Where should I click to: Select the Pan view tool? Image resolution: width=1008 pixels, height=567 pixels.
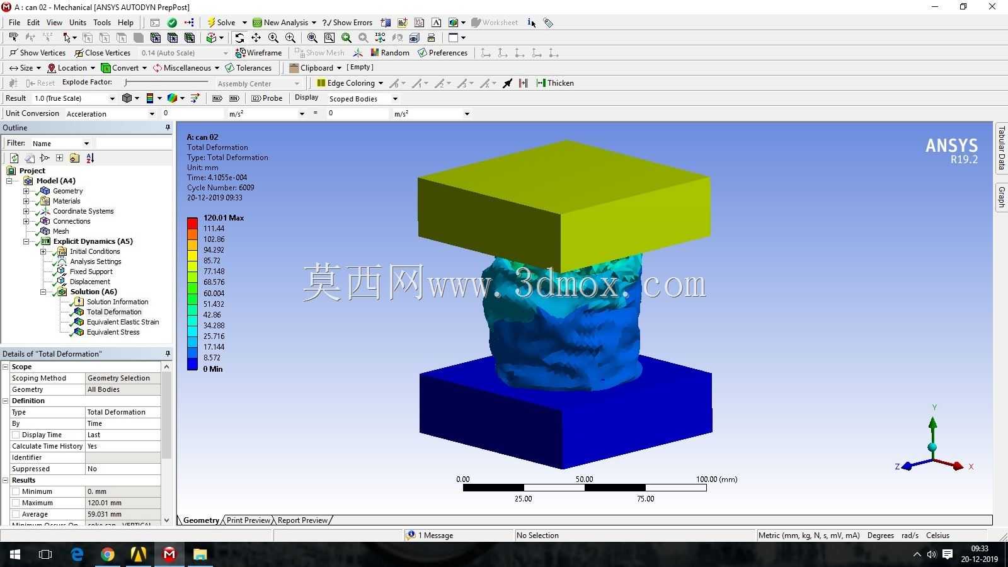(x=256, y=38)
